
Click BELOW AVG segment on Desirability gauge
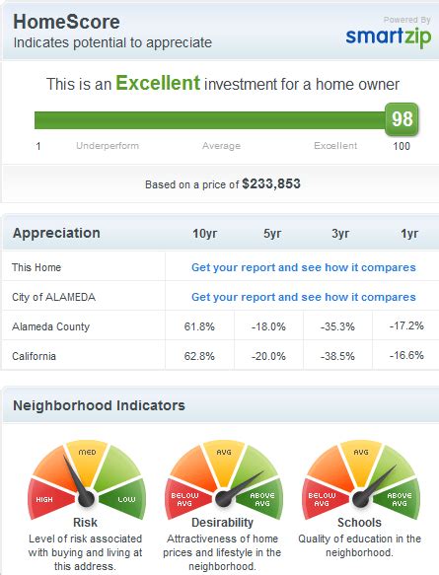186,499
